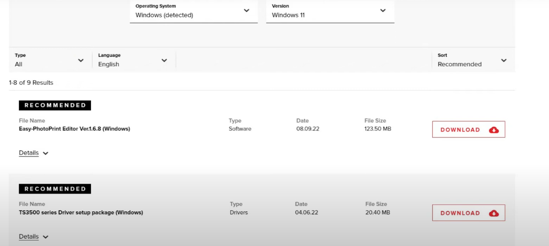The image size is (549, 246).
Task: Click file size 123.50 MB
Action: pyautogui.click(x=378, y=129)
